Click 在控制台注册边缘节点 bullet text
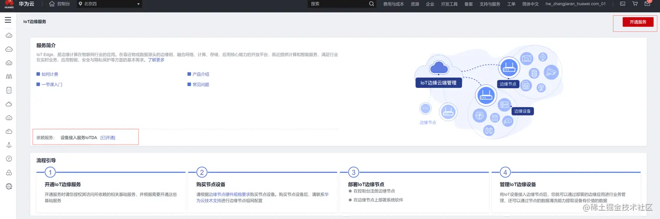The height and width of the screenshot is (219, 660). pyautogui.click(x=374, y=191)
